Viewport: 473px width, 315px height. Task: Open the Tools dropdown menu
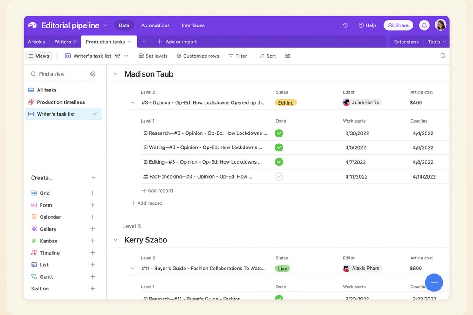tap(437, 42)
